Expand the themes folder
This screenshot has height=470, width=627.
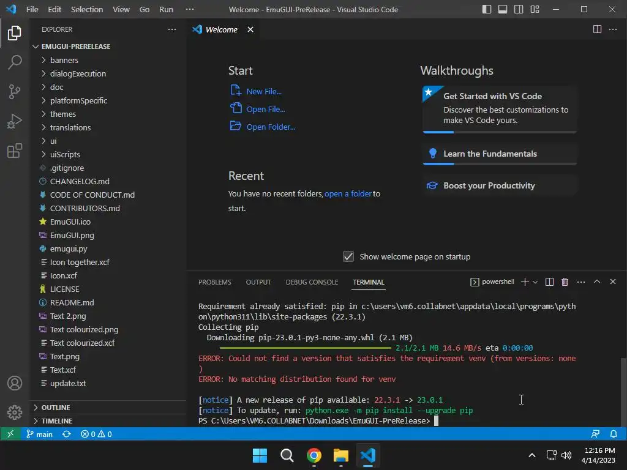click(x=63, y=114)
